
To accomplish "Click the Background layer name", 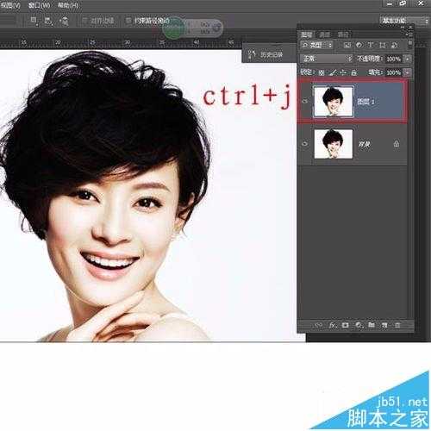I will pyautogui.click(x=365, y=144).
